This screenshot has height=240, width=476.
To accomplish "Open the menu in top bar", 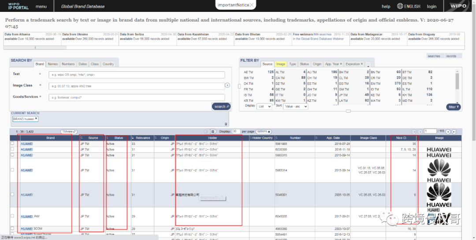I will [41, 6].
